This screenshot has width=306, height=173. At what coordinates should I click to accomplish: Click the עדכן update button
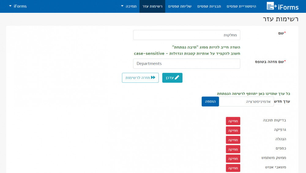172,78
